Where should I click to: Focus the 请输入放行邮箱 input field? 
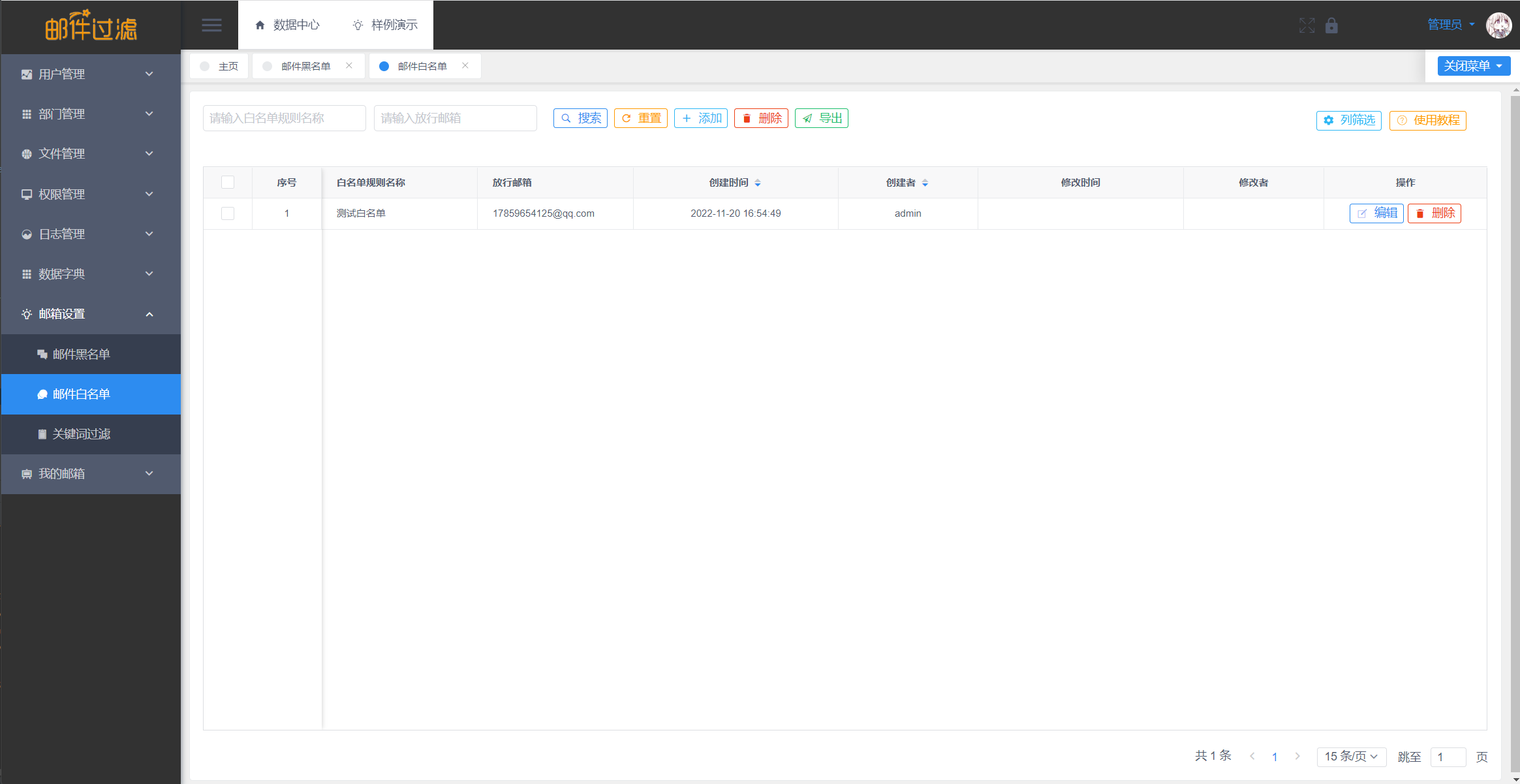[x=455, y=118]
